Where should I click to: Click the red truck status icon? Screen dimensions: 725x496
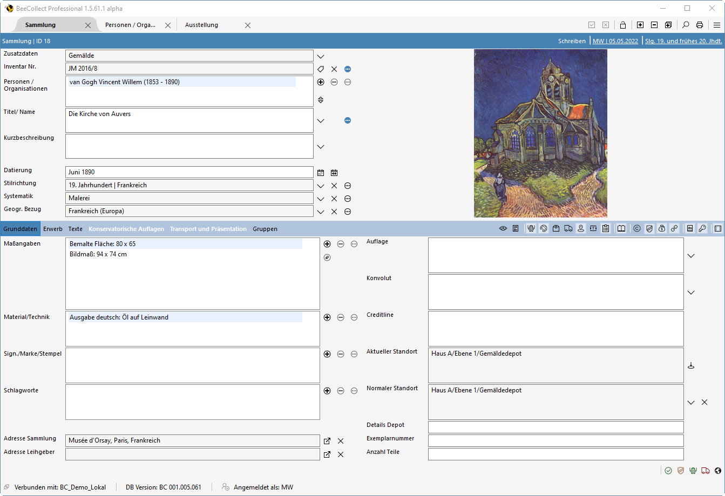[706, 471]
